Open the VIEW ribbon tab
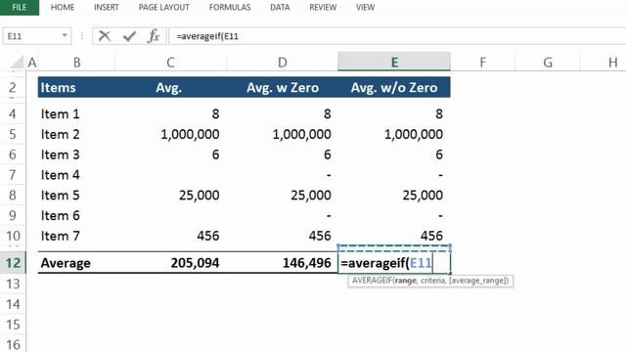 coord(365,7)
